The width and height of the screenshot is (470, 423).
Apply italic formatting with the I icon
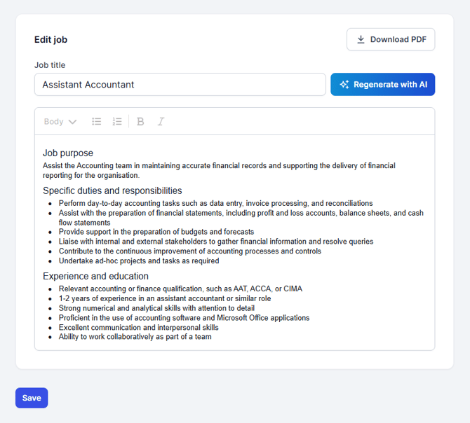(x=161, y=121)
